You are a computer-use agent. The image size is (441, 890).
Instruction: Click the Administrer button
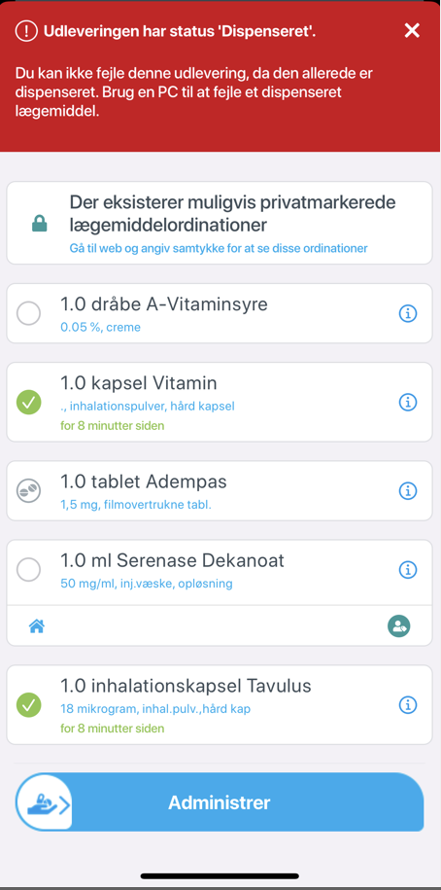click(x=220, y=802)
